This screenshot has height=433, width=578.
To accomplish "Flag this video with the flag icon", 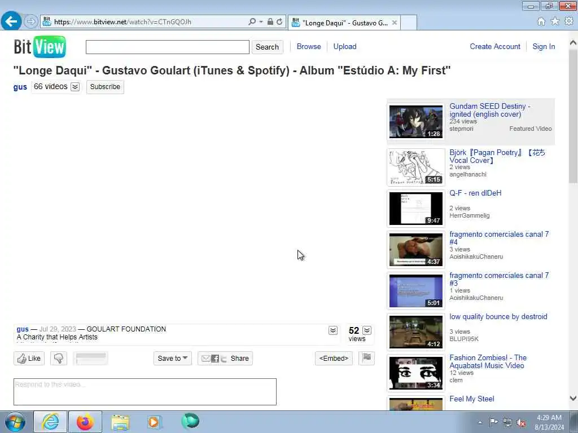I will pyautogui.click(x=366, y=358).
